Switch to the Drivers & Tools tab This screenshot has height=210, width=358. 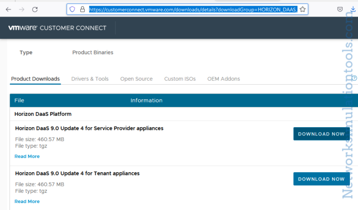[90, 79]
